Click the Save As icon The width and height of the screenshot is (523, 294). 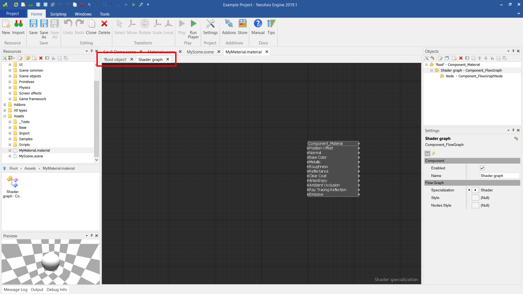(44, 24)
